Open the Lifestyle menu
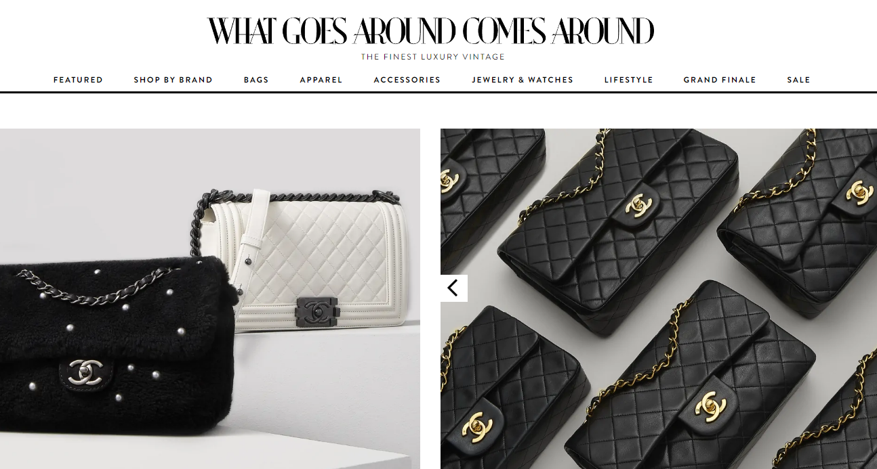 [x=629, y=80]
